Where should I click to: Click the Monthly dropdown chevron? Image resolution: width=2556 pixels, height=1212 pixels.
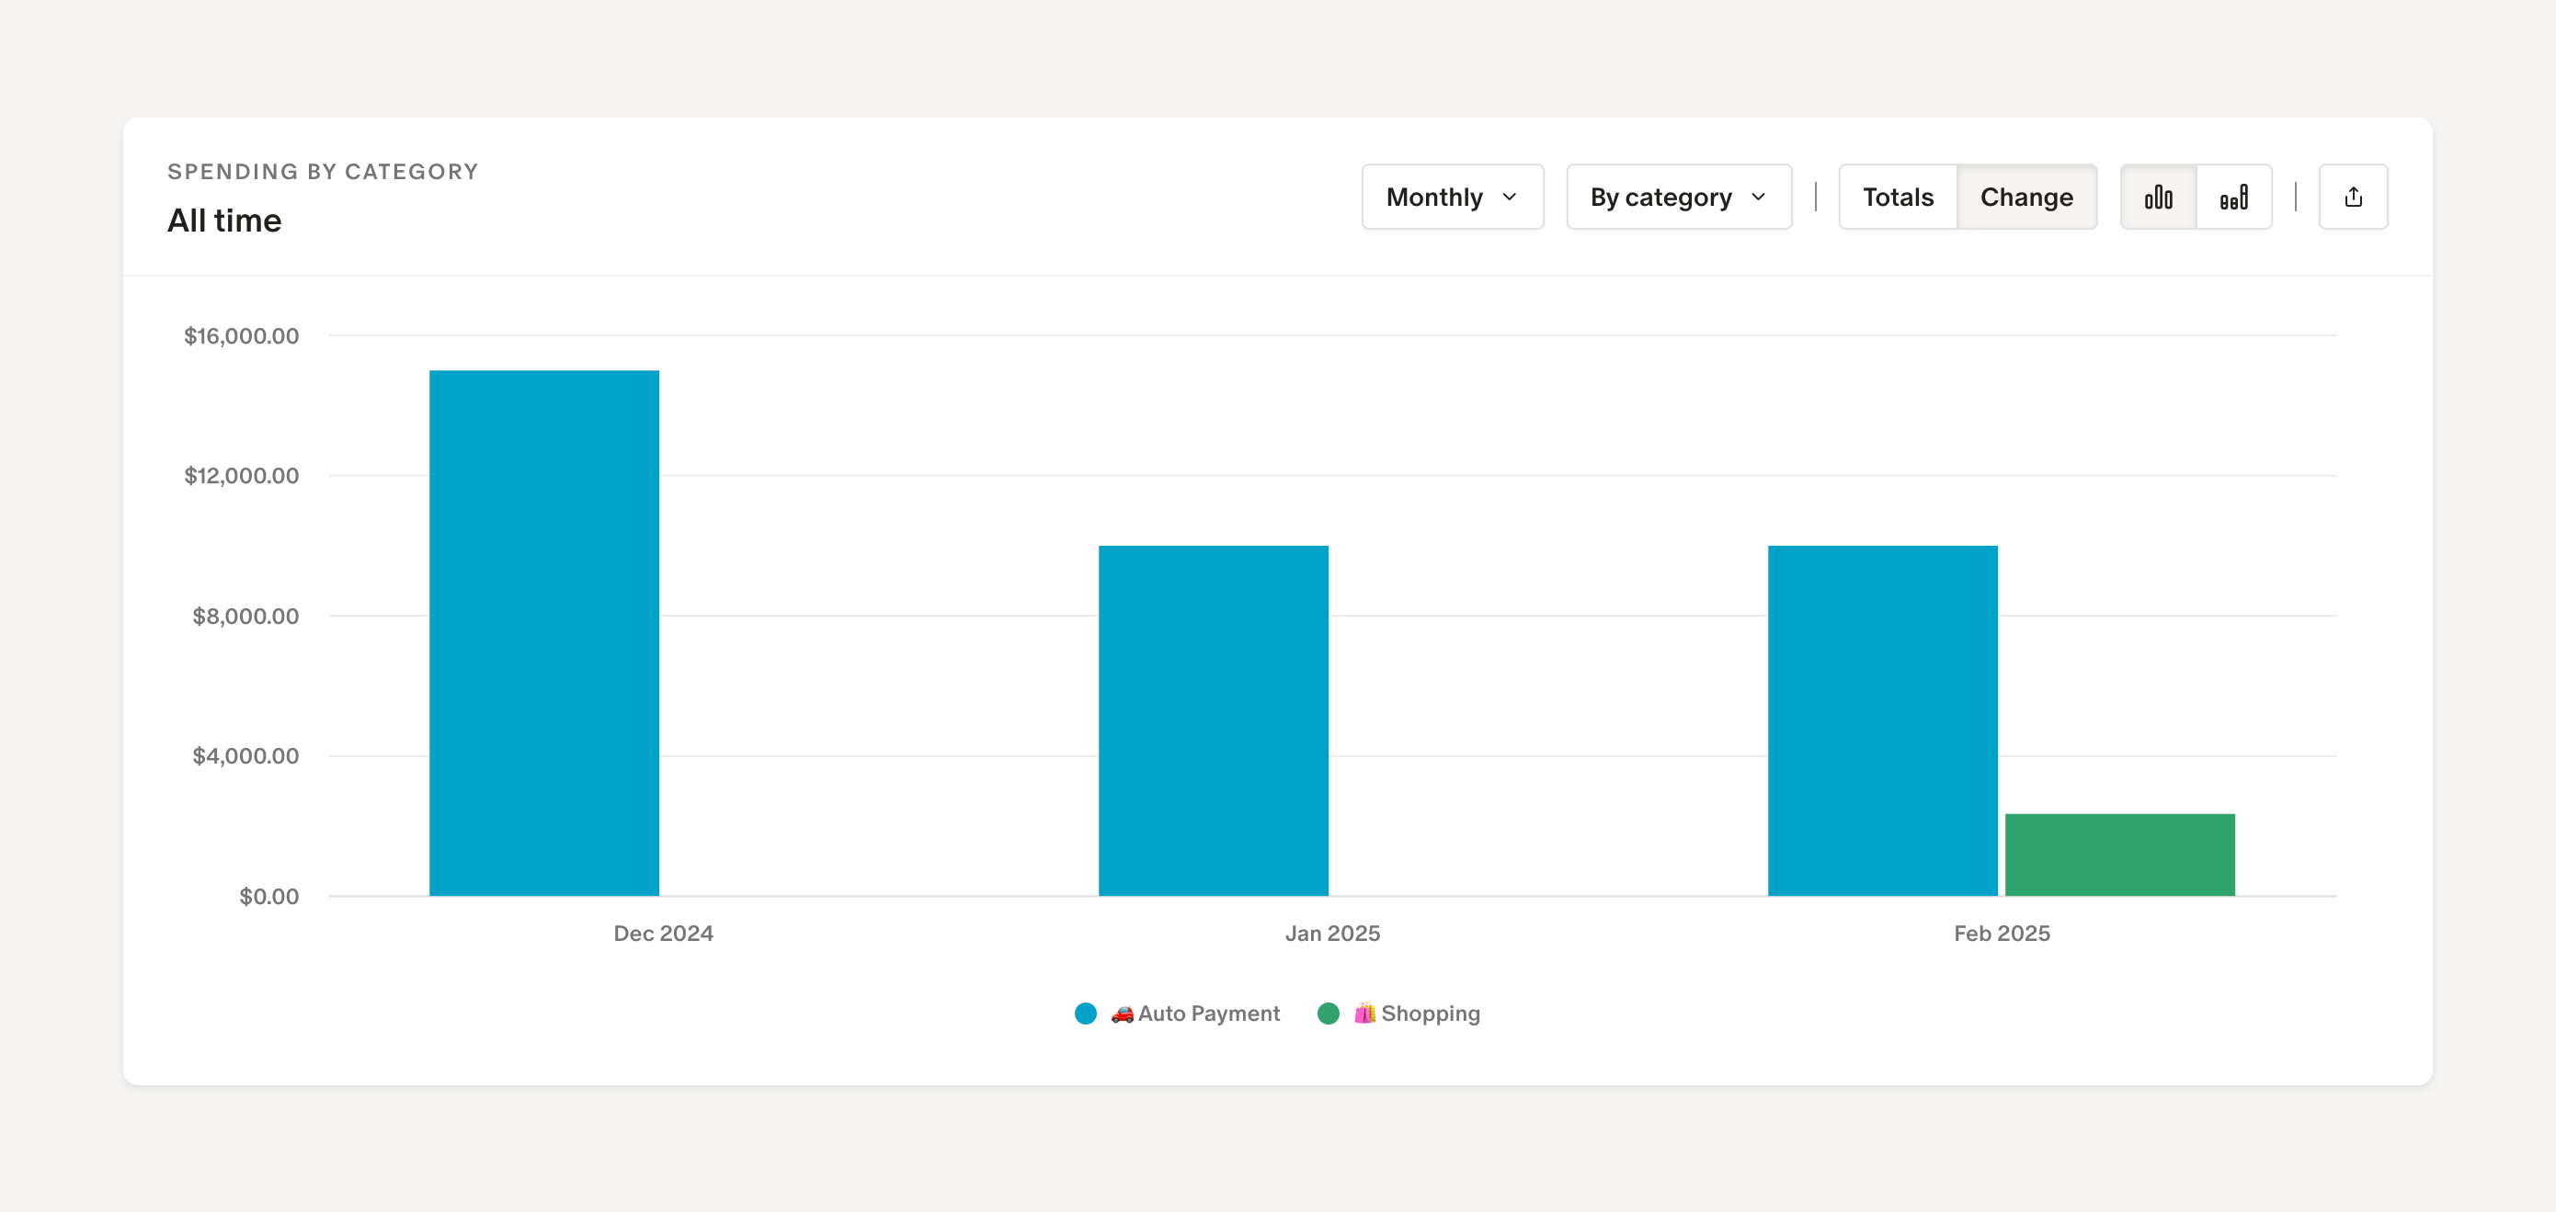tap(1509, 198)
